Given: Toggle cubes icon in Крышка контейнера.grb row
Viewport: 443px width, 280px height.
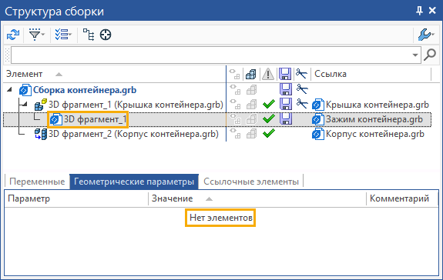Looking at the screenshot, I should coord(251,105).
